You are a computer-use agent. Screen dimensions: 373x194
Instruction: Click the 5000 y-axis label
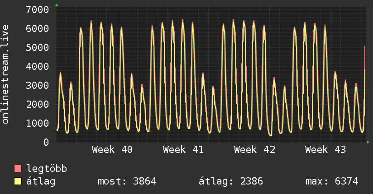tap(38, 47)
